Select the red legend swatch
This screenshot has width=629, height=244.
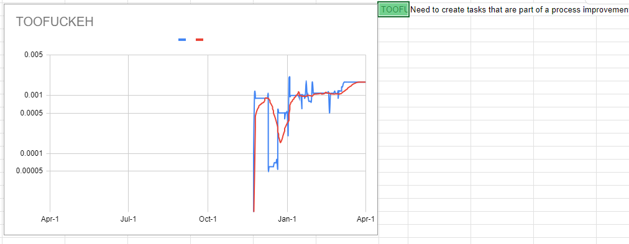coord(200,40)
